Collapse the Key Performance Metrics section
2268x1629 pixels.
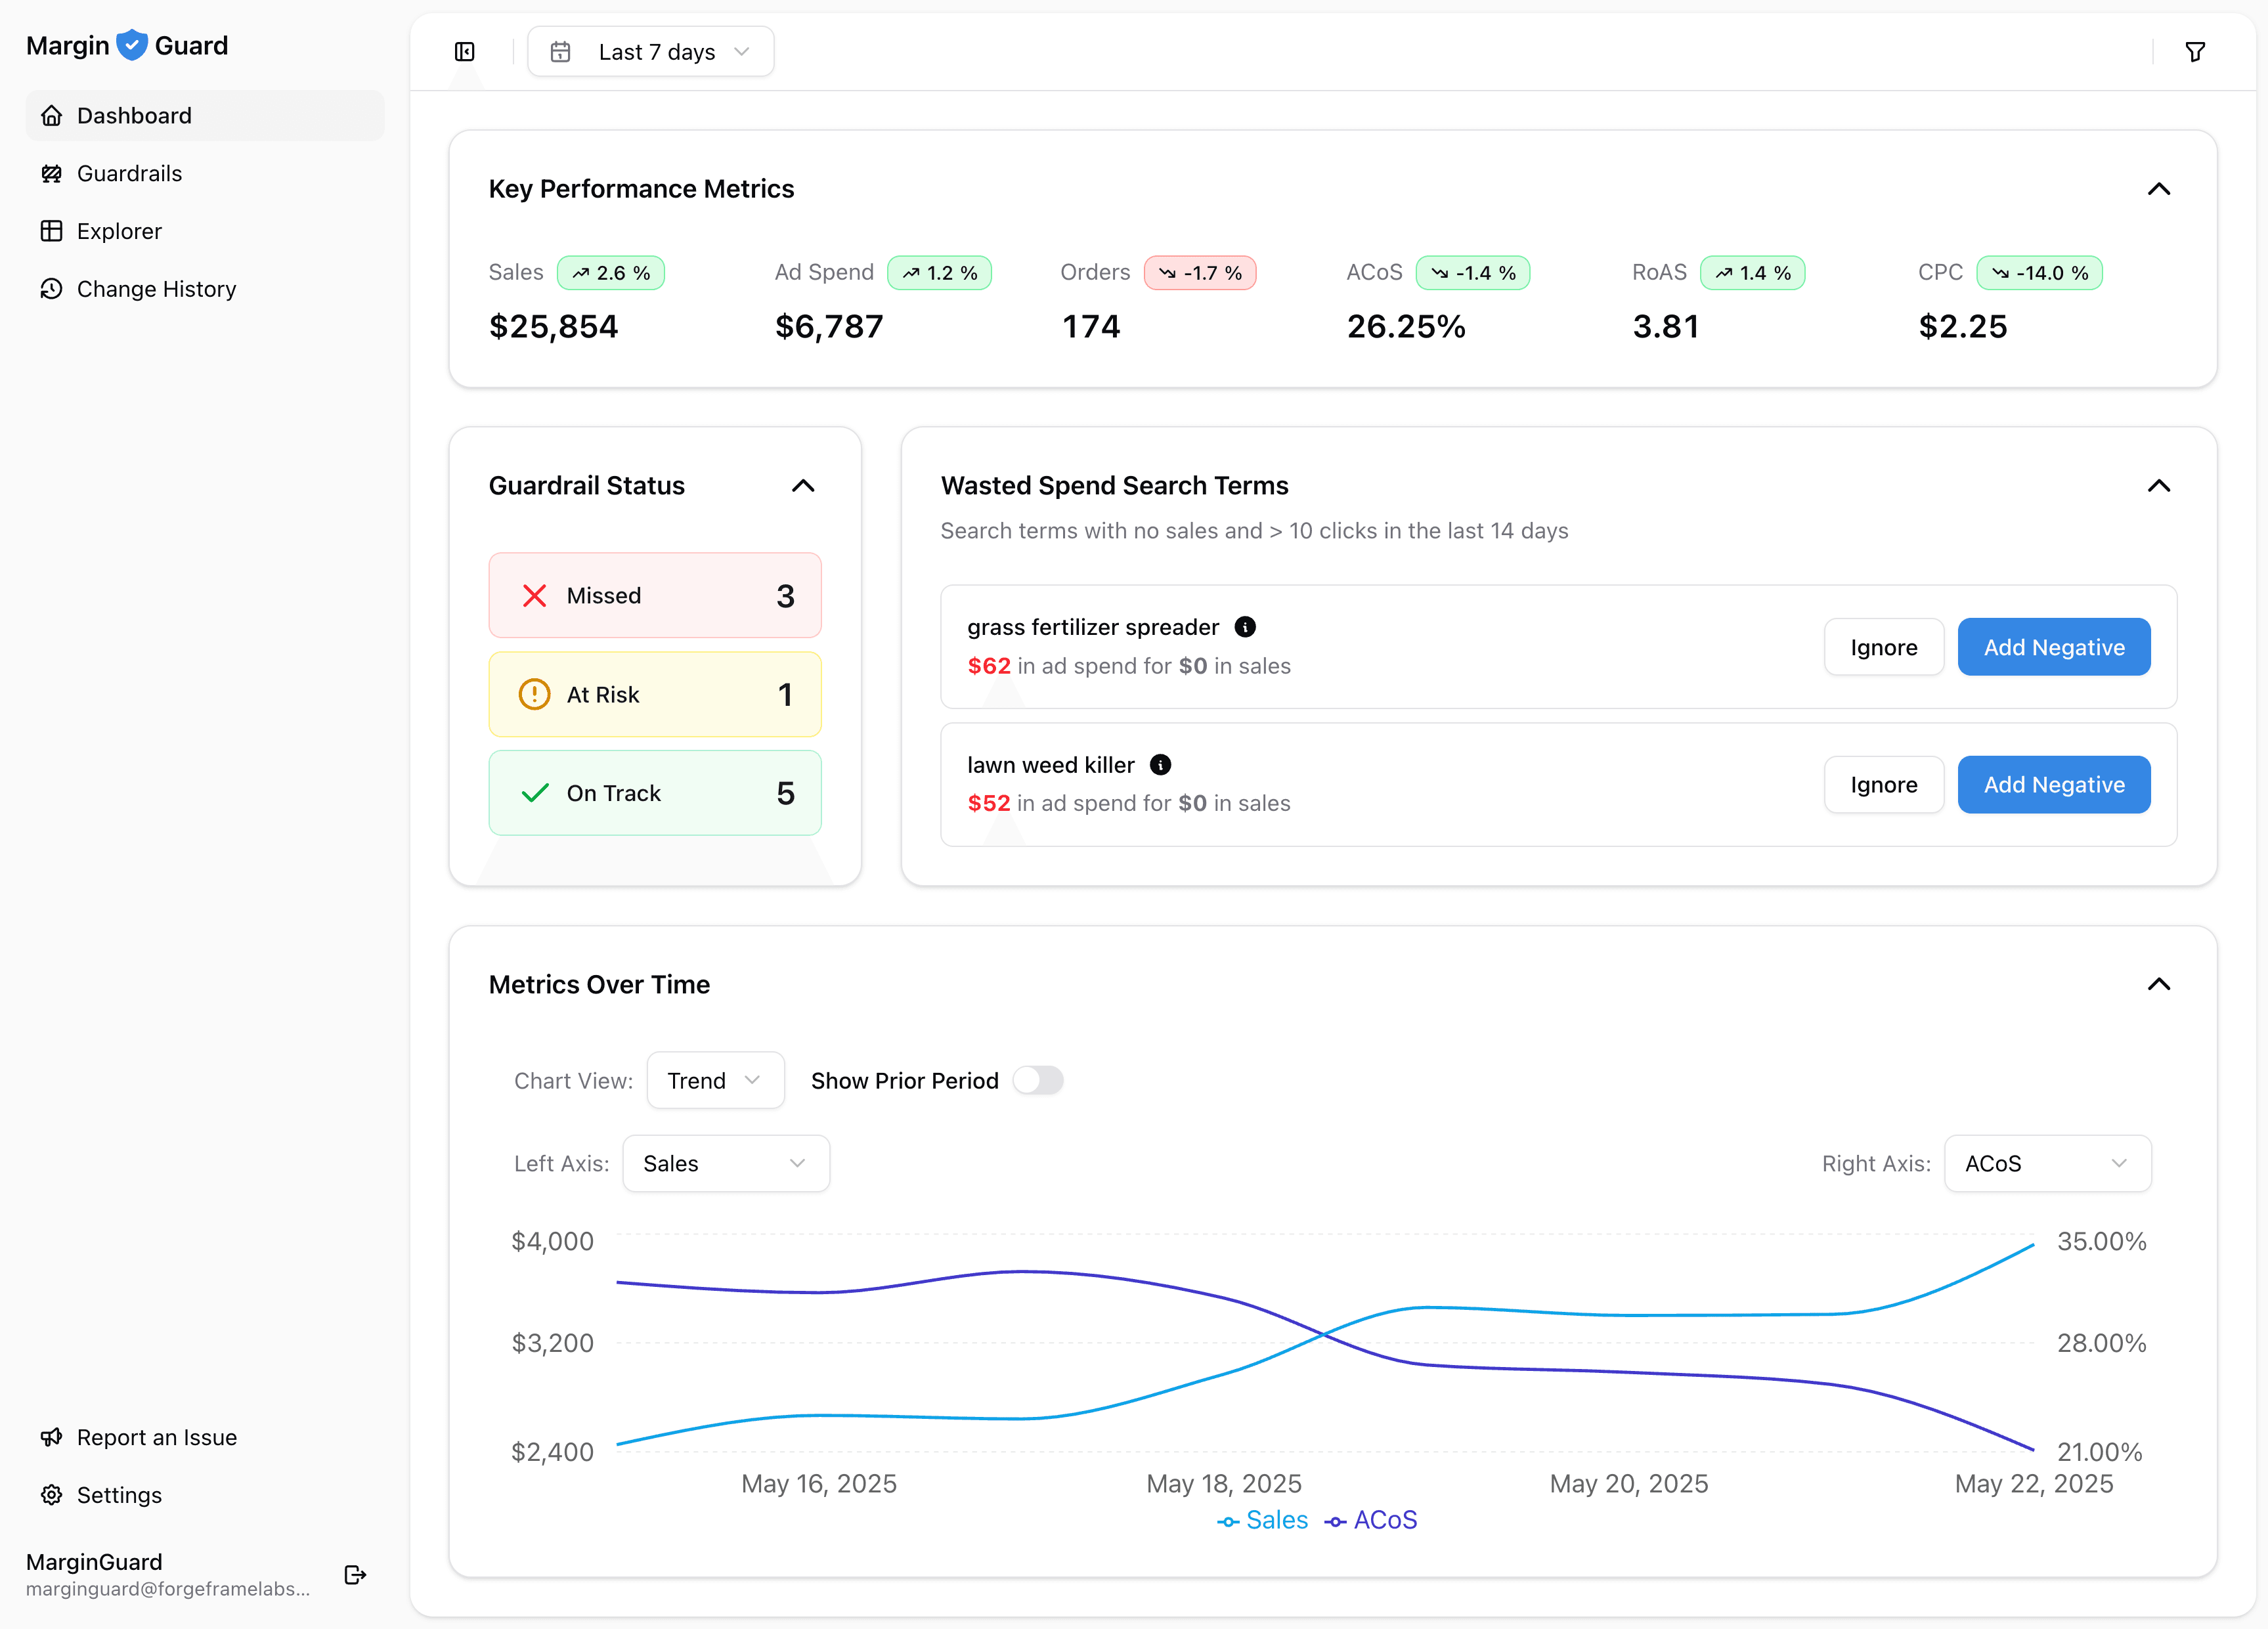pyautogui.click(x=2158, y=189)
